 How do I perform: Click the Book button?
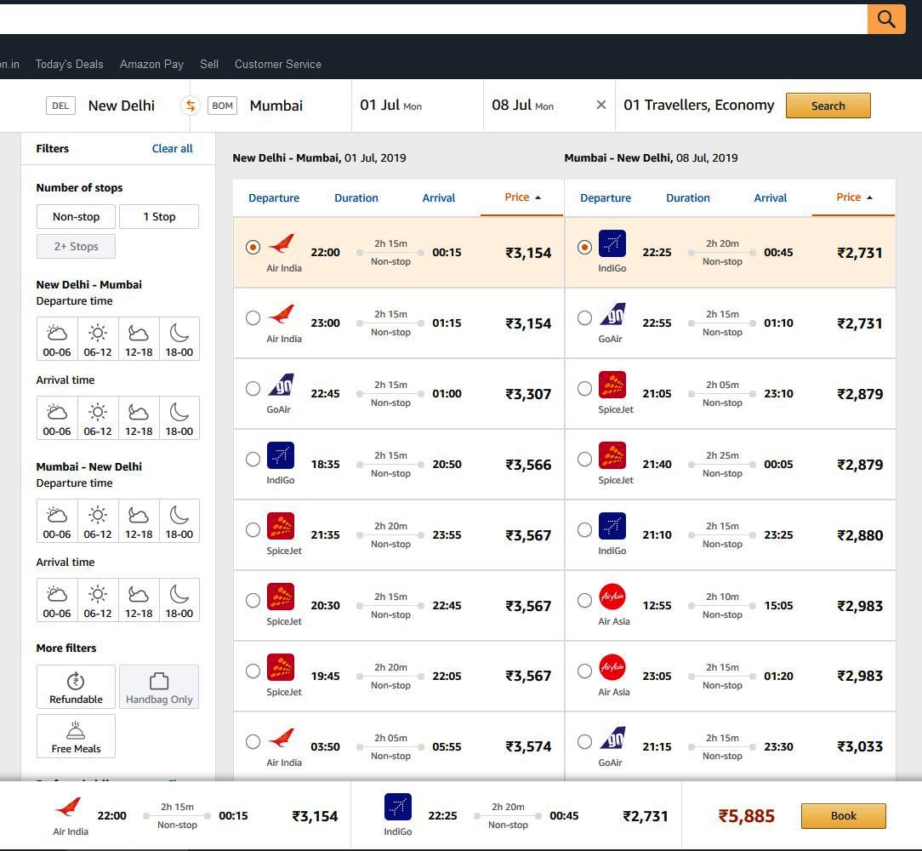tap(843, 816)
